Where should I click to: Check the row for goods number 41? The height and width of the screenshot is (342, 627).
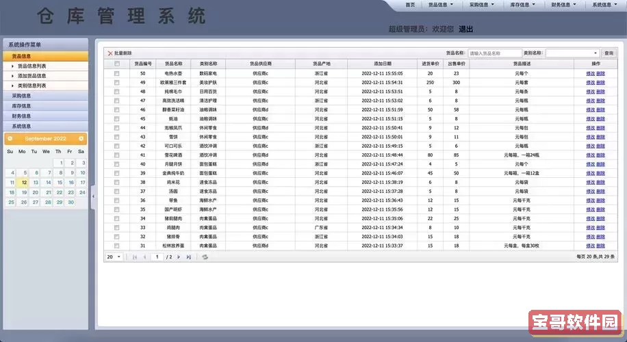tap(117, 155)
